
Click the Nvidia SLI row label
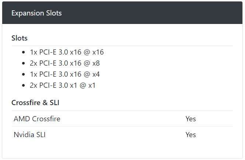tap(30, 135)
